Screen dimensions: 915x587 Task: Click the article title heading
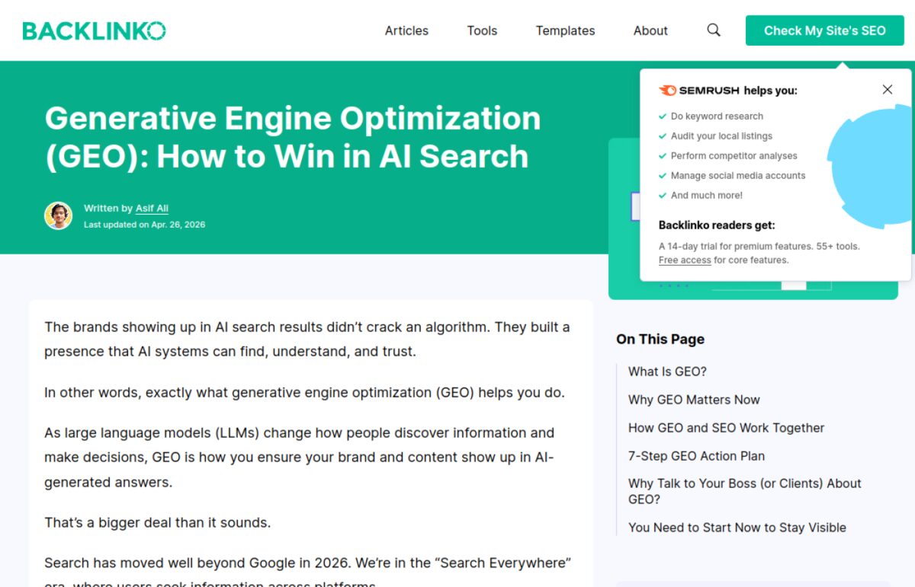(x=293, y=137)
